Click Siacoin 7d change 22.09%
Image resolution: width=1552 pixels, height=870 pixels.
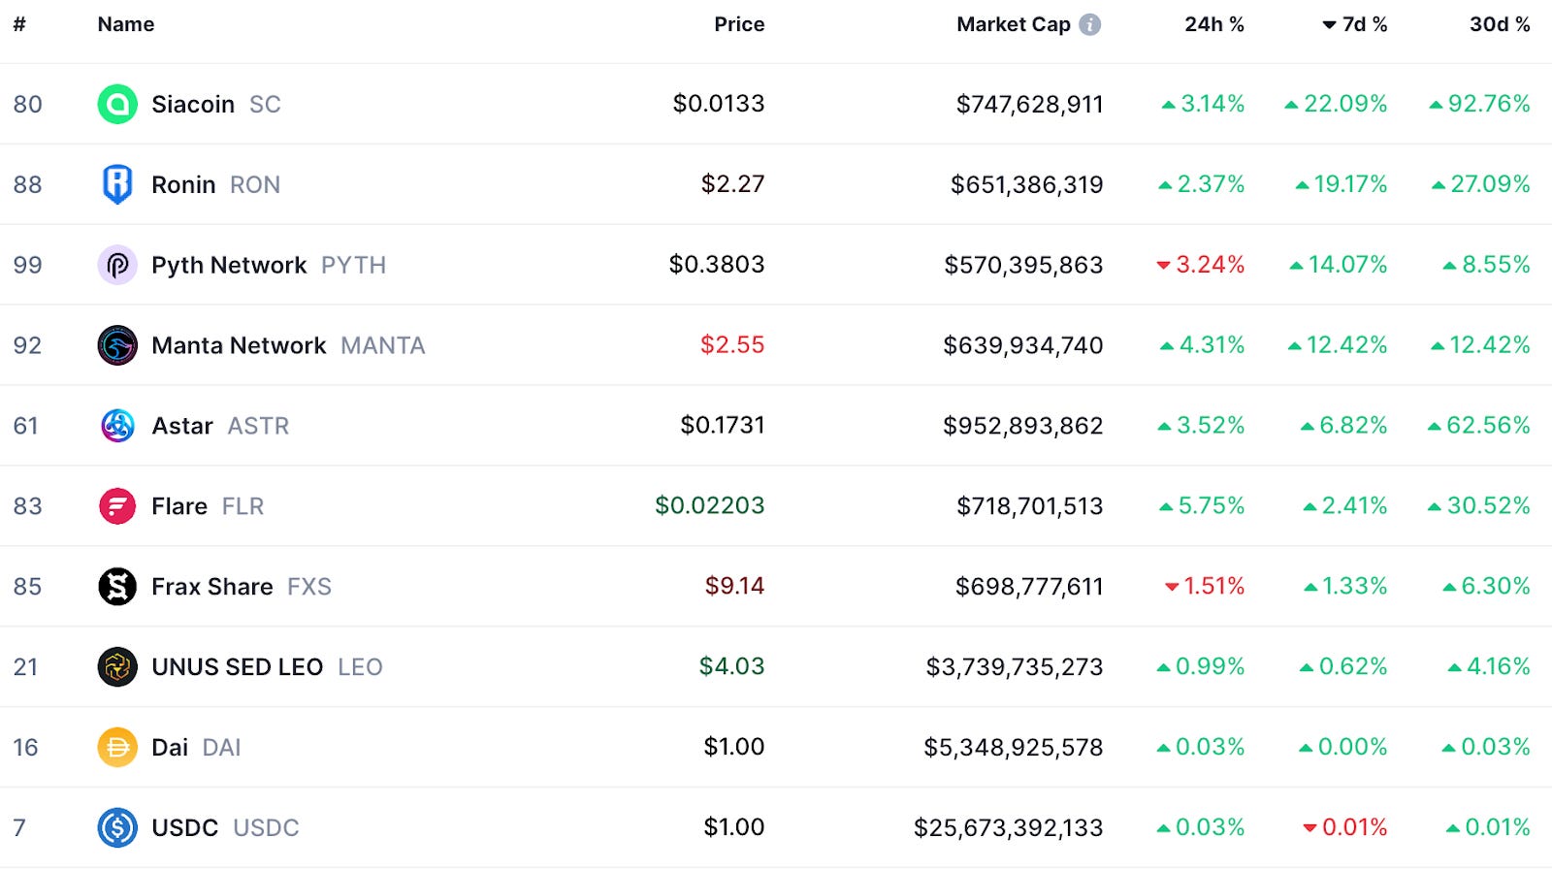(x=1336, y=104)
